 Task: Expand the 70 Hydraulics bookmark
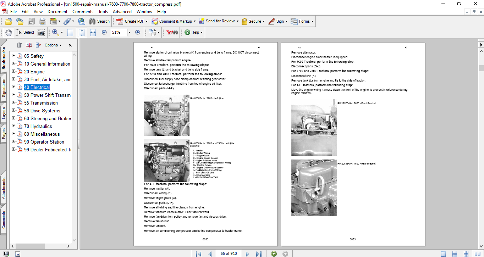tap(13, 126)
